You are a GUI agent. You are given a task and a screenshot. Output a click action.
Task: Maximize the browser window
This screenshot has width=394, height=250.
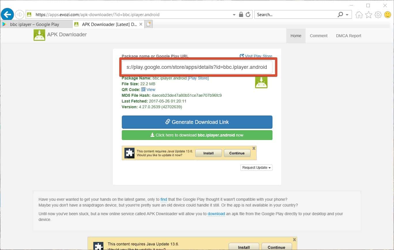point(368,5)
